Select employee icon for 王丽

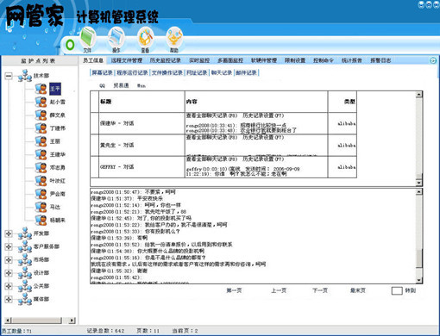click(41, 141)
